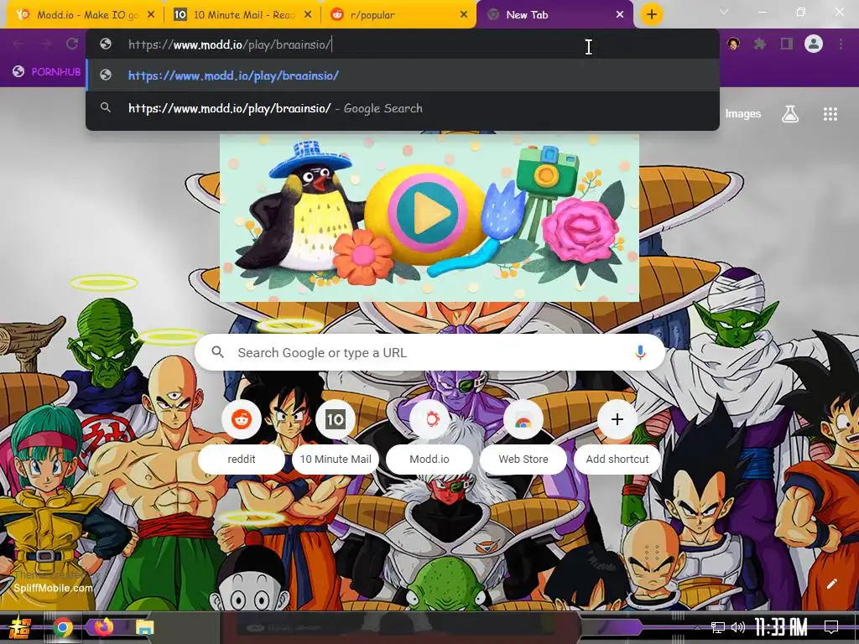The image size is (859, 644).
Task: Select the New Tab tab
Action: point(554,15)
